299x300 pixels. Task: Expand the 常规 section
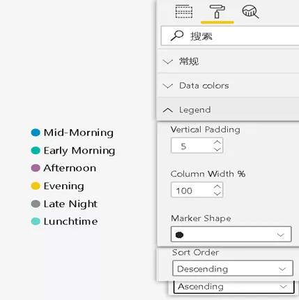[228, 61]
